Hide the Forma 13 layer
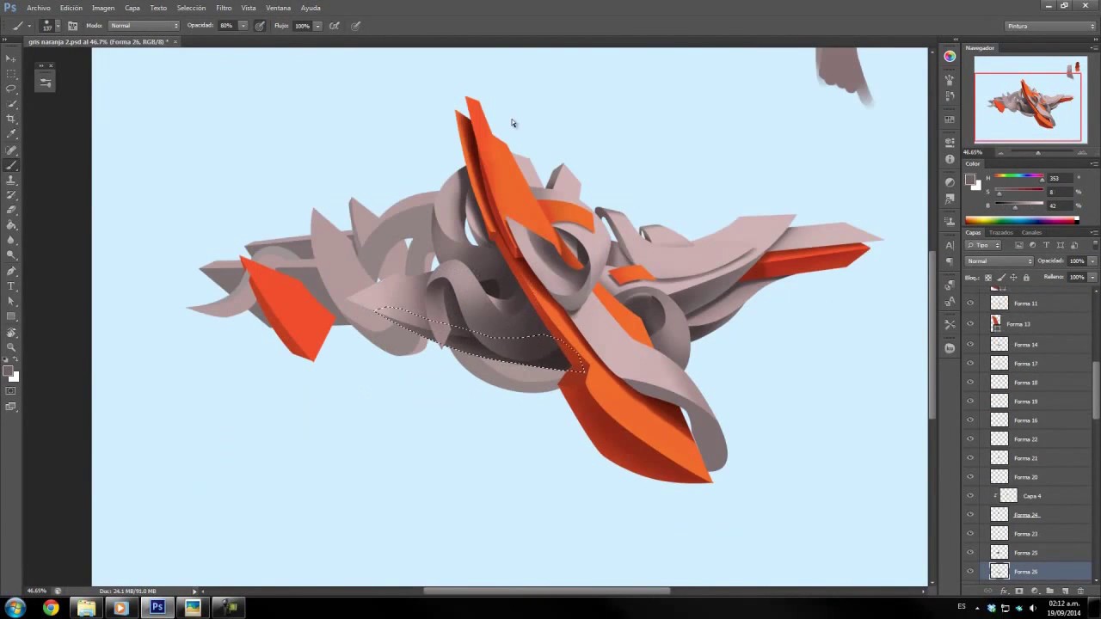Image resolution: width=1101 pixels, height=619 pixels. click(970, 324)
